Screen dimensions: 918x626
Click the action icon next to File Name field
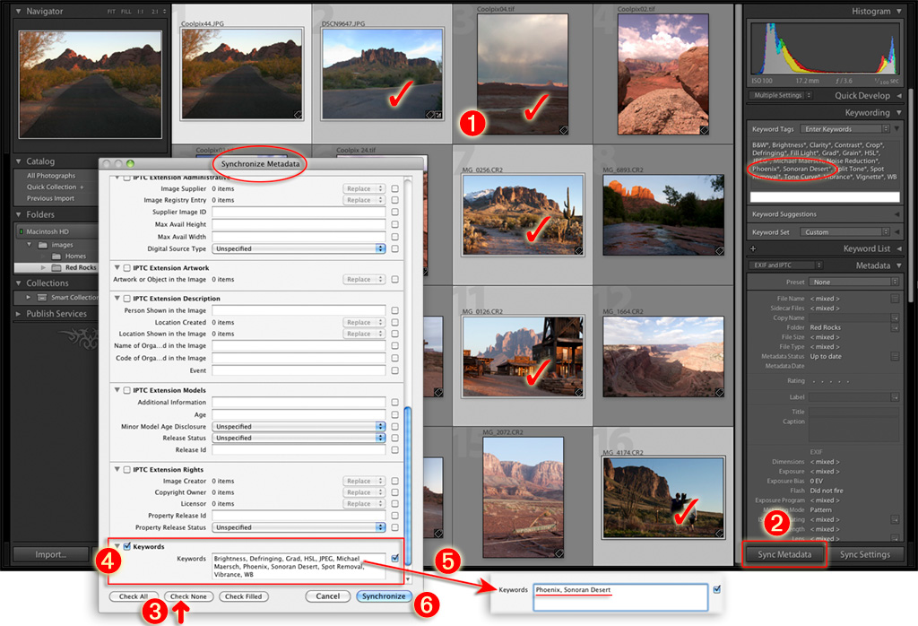895,298
